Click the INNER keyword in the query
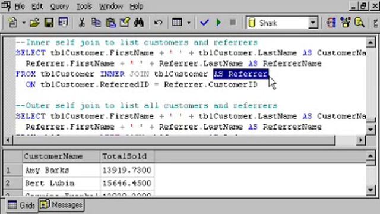Image resolution: width=380 pixels, height=214 pixels. pyautogui.click(x=112, y=74)
